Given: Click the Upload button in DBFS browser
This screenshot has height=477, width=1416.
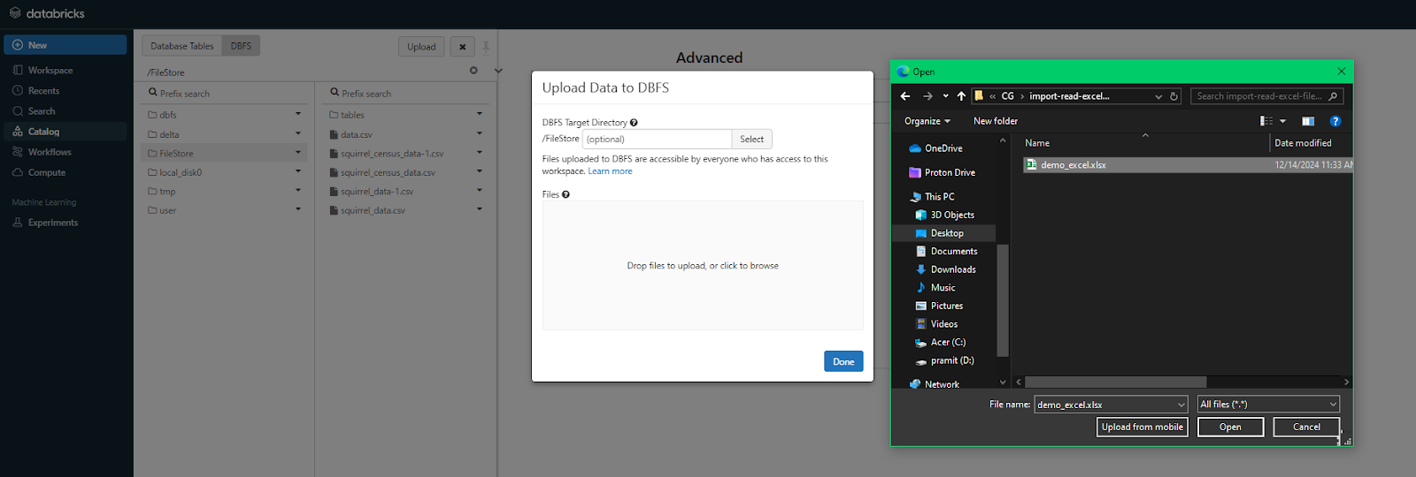Looking at the screenshot, I should [421, 47].
